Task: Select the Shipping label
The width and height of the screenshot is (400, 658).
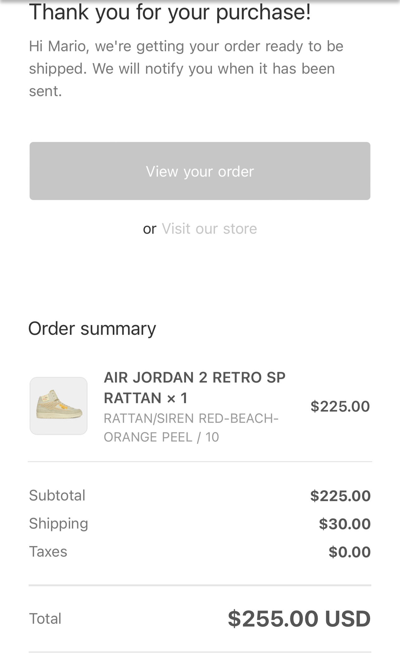Action: tap(59, 523)
